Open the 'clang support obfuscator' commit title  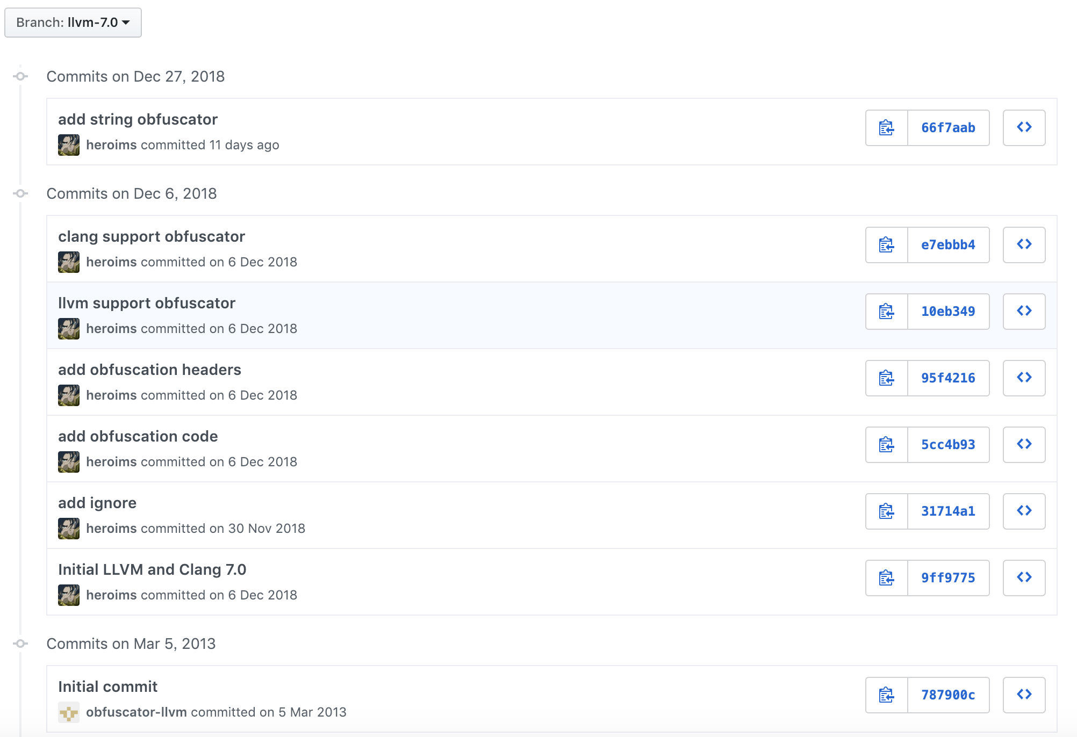tap(152, 236)
